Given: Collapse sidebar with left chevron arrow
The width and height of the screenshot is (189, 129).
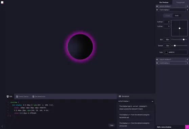Looking at the screenshot, I should [x=2, y=126].
